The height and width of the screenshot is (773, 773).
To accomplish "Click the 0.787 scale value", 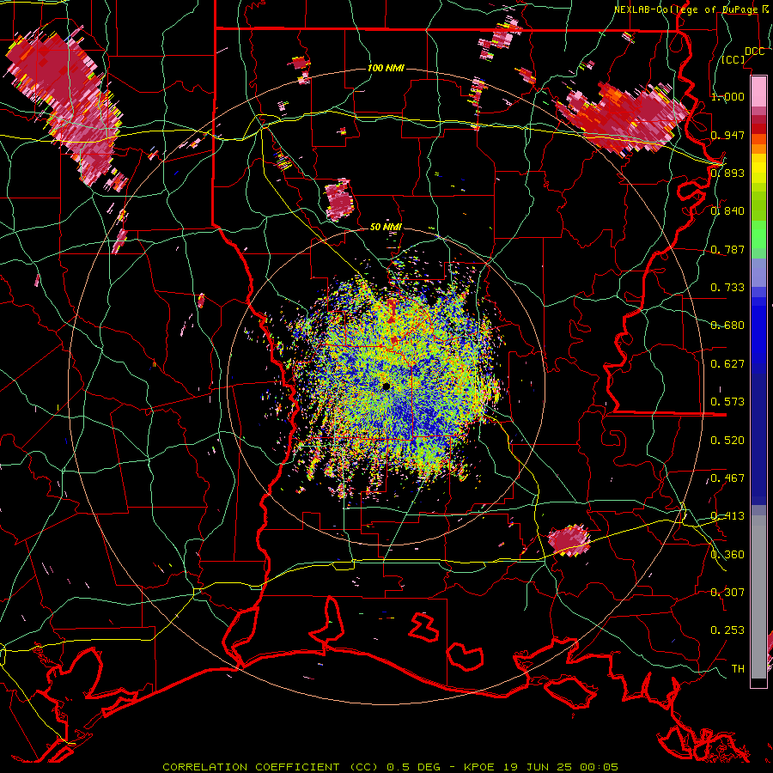I will click(x=727, y=249).
